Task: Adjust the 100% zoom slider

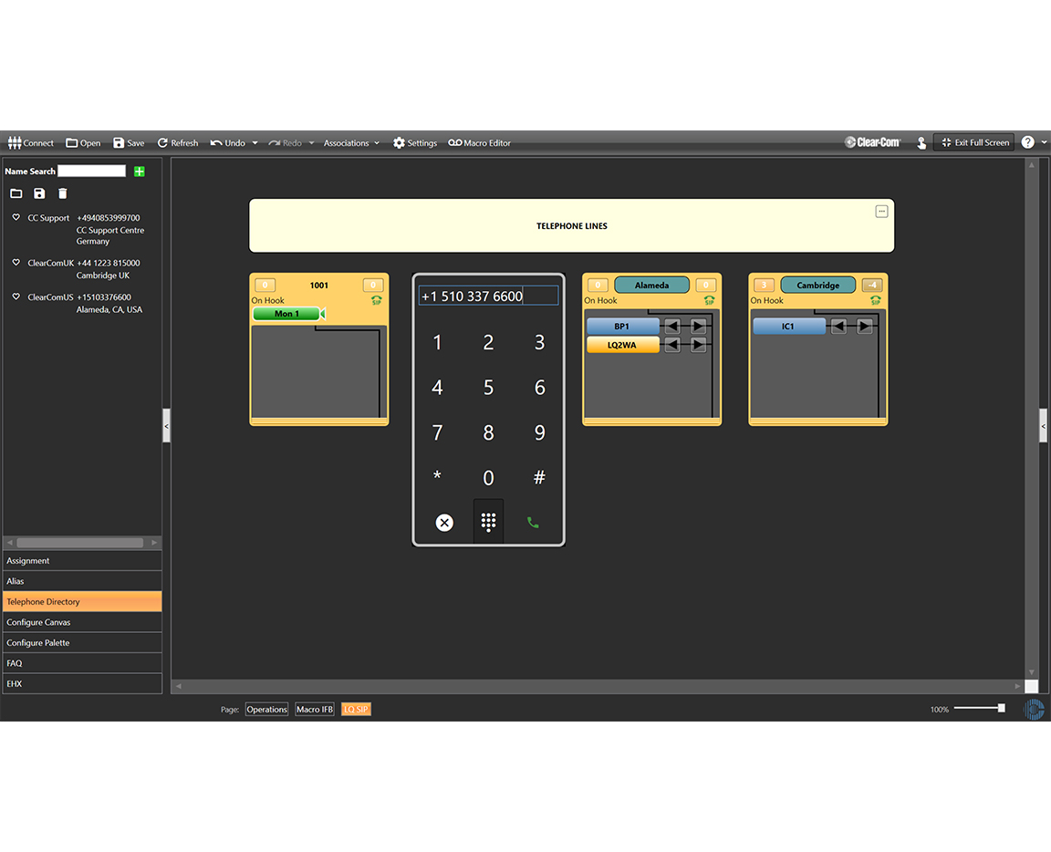Action: click(x=1001, y=708)
